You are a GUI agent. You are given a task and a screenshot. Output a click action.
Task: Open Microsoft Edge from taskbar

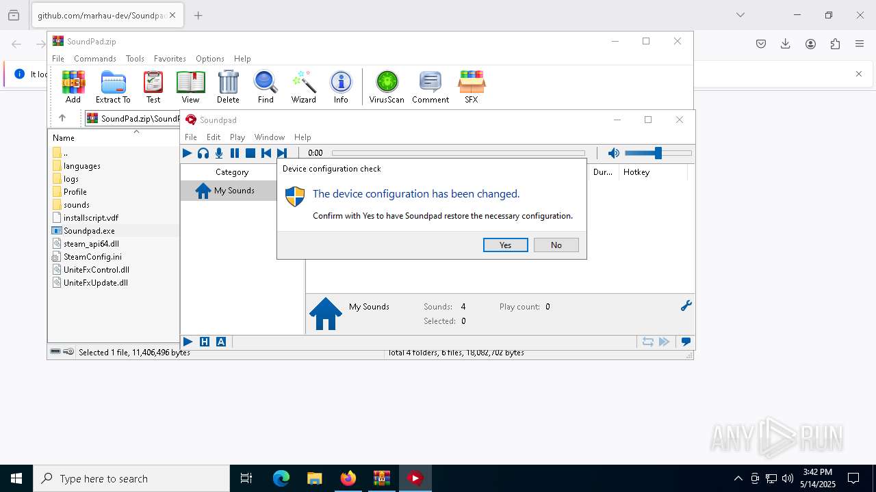[281, 478]
